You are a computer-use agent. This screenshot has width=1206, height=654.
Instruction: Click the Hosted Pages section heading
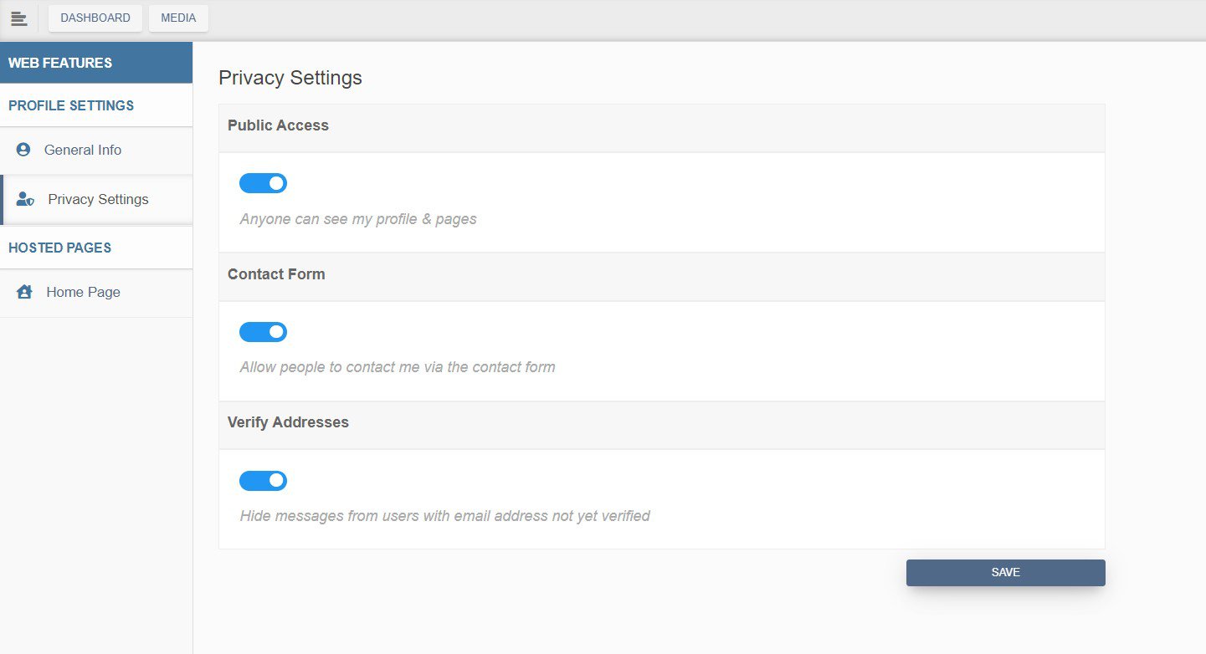[x=59, y=248]
